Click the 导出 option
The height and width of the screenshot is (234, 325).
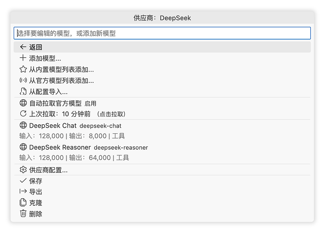pyautogui.click(x=162, y=192)
